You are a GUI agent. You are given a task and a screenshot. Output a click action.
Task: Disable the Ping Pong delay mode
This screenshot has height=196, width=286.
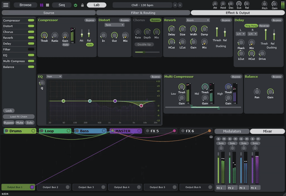click(251, 26)
